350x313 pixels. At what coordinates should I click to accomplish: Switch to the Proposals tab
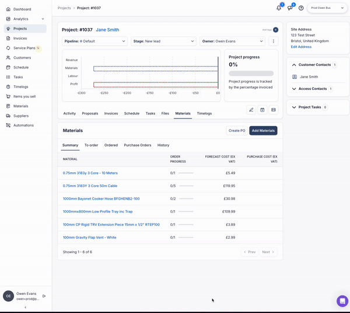coord(90,113)
